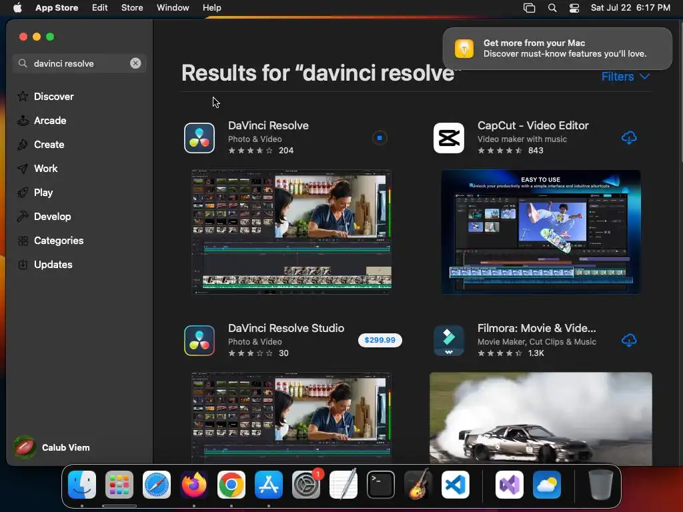The width and height of the screenshot is (683, 512).
Task: Open TextEdit from the Dock
Action: 344,485
